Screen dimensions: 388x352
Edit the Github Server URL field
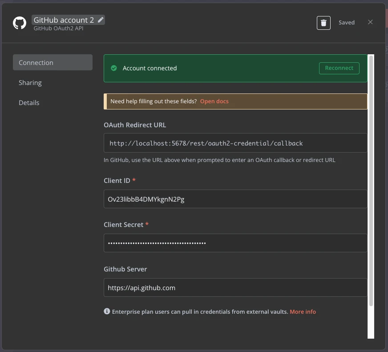point(235,287)
